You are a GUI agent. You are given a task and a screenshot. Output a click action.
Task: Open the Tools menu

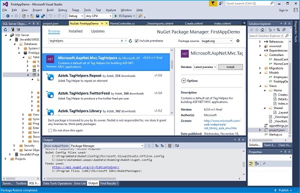(87, 10)
